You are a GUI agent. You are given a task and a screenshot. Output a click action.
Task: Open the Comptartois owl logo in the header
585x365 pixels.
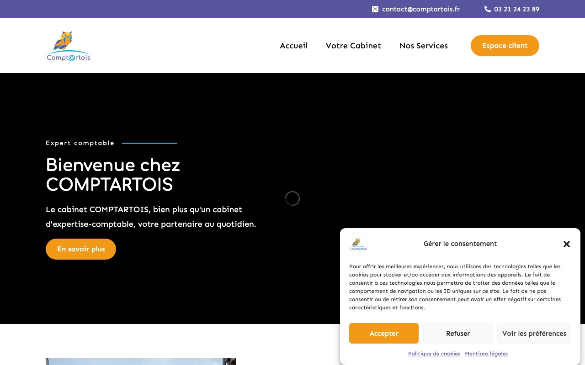click(69, 46)
